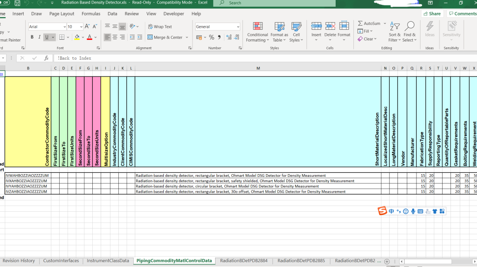
Task: Decrease font size with the smaller A
Action: [95, 27]
